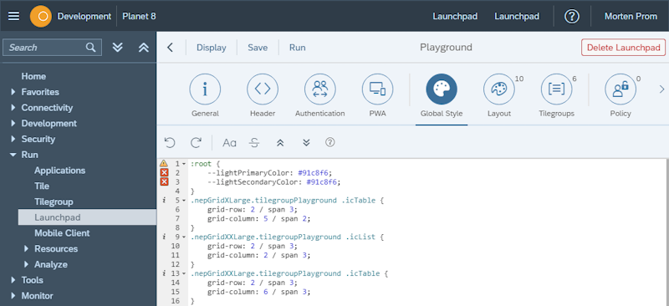Open the Tilegroups list icon
669x306 pixels.
(556, 89)
